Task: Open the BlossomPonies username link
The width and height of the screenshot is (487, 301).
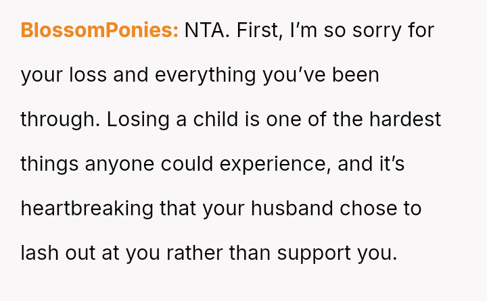Action: [99, 31]
